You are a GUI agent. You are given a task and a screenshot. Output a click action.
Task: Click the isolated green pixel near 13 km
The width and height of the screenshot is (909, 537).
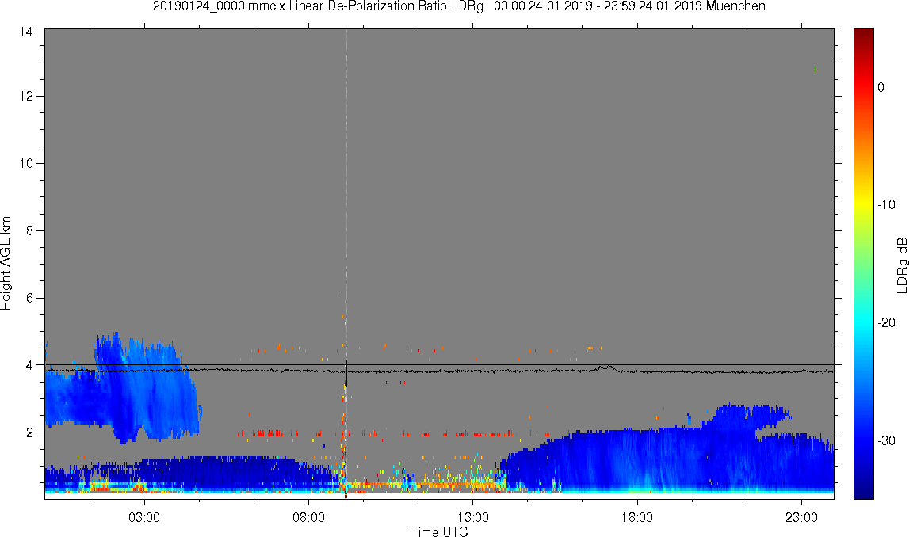[x=815, y=70]
